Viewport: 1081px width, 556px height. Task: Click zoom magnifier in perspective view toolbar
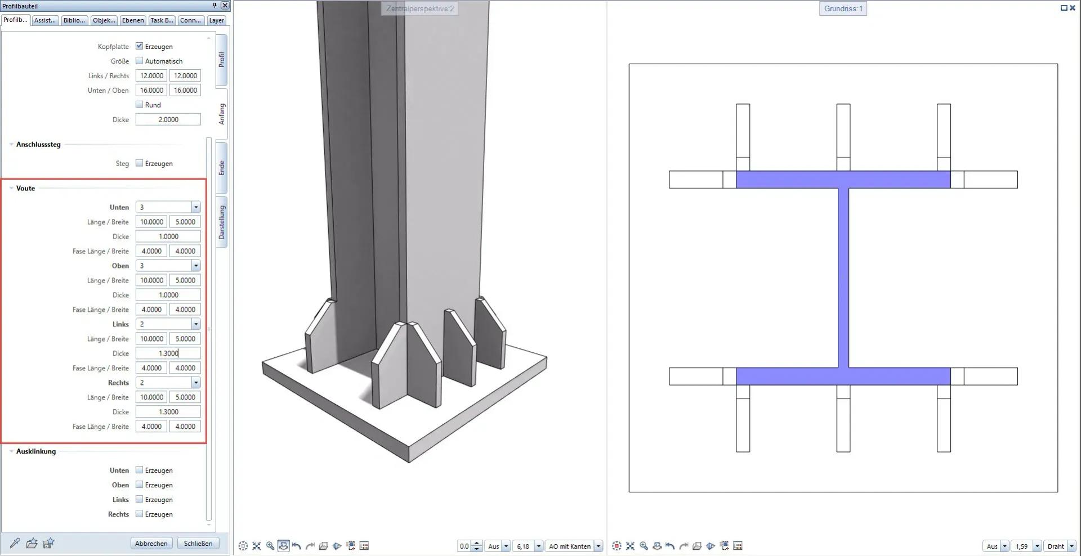click(x=270, y=546)
